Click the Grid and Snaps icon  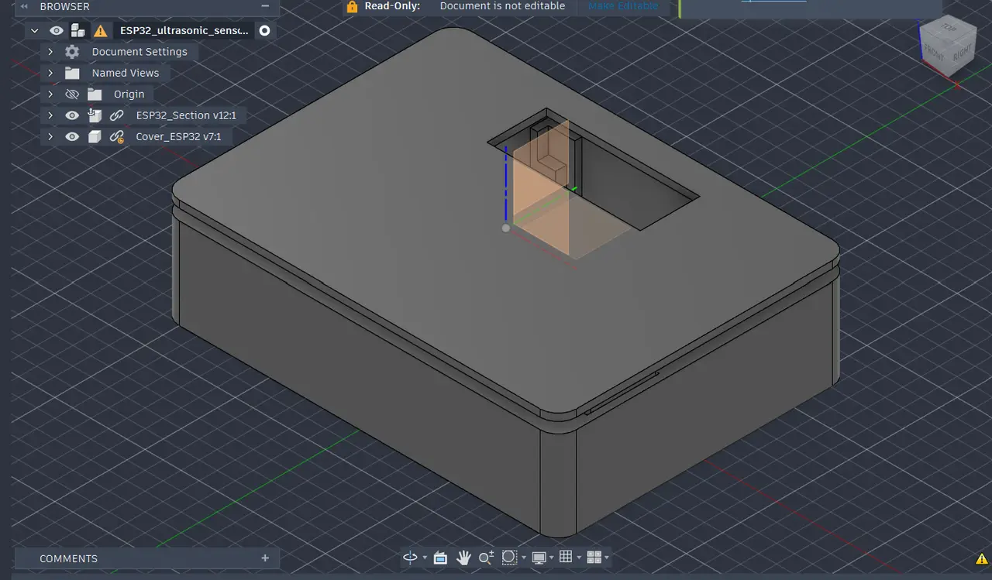point(566,558)
